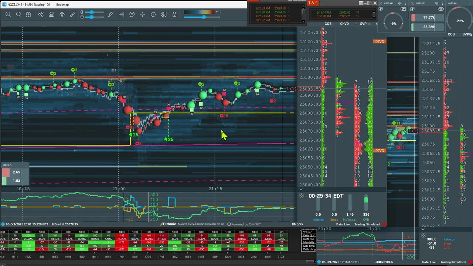Click the chain link icon

73,14
